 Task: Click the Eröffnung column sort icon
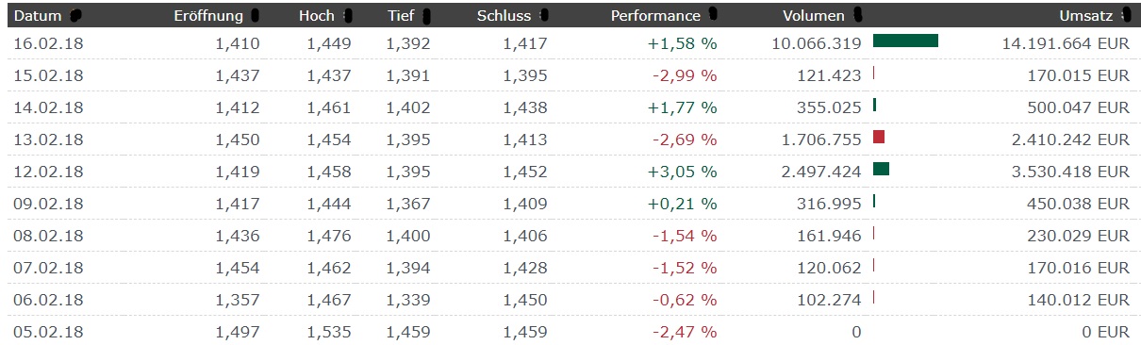[x=256, y=16]
